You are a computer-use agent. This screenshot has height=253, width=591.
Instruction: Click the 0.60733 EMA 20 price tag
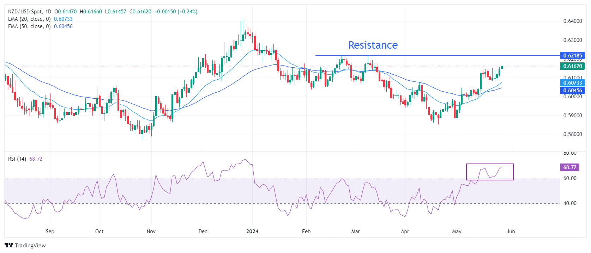pos(572,83)
